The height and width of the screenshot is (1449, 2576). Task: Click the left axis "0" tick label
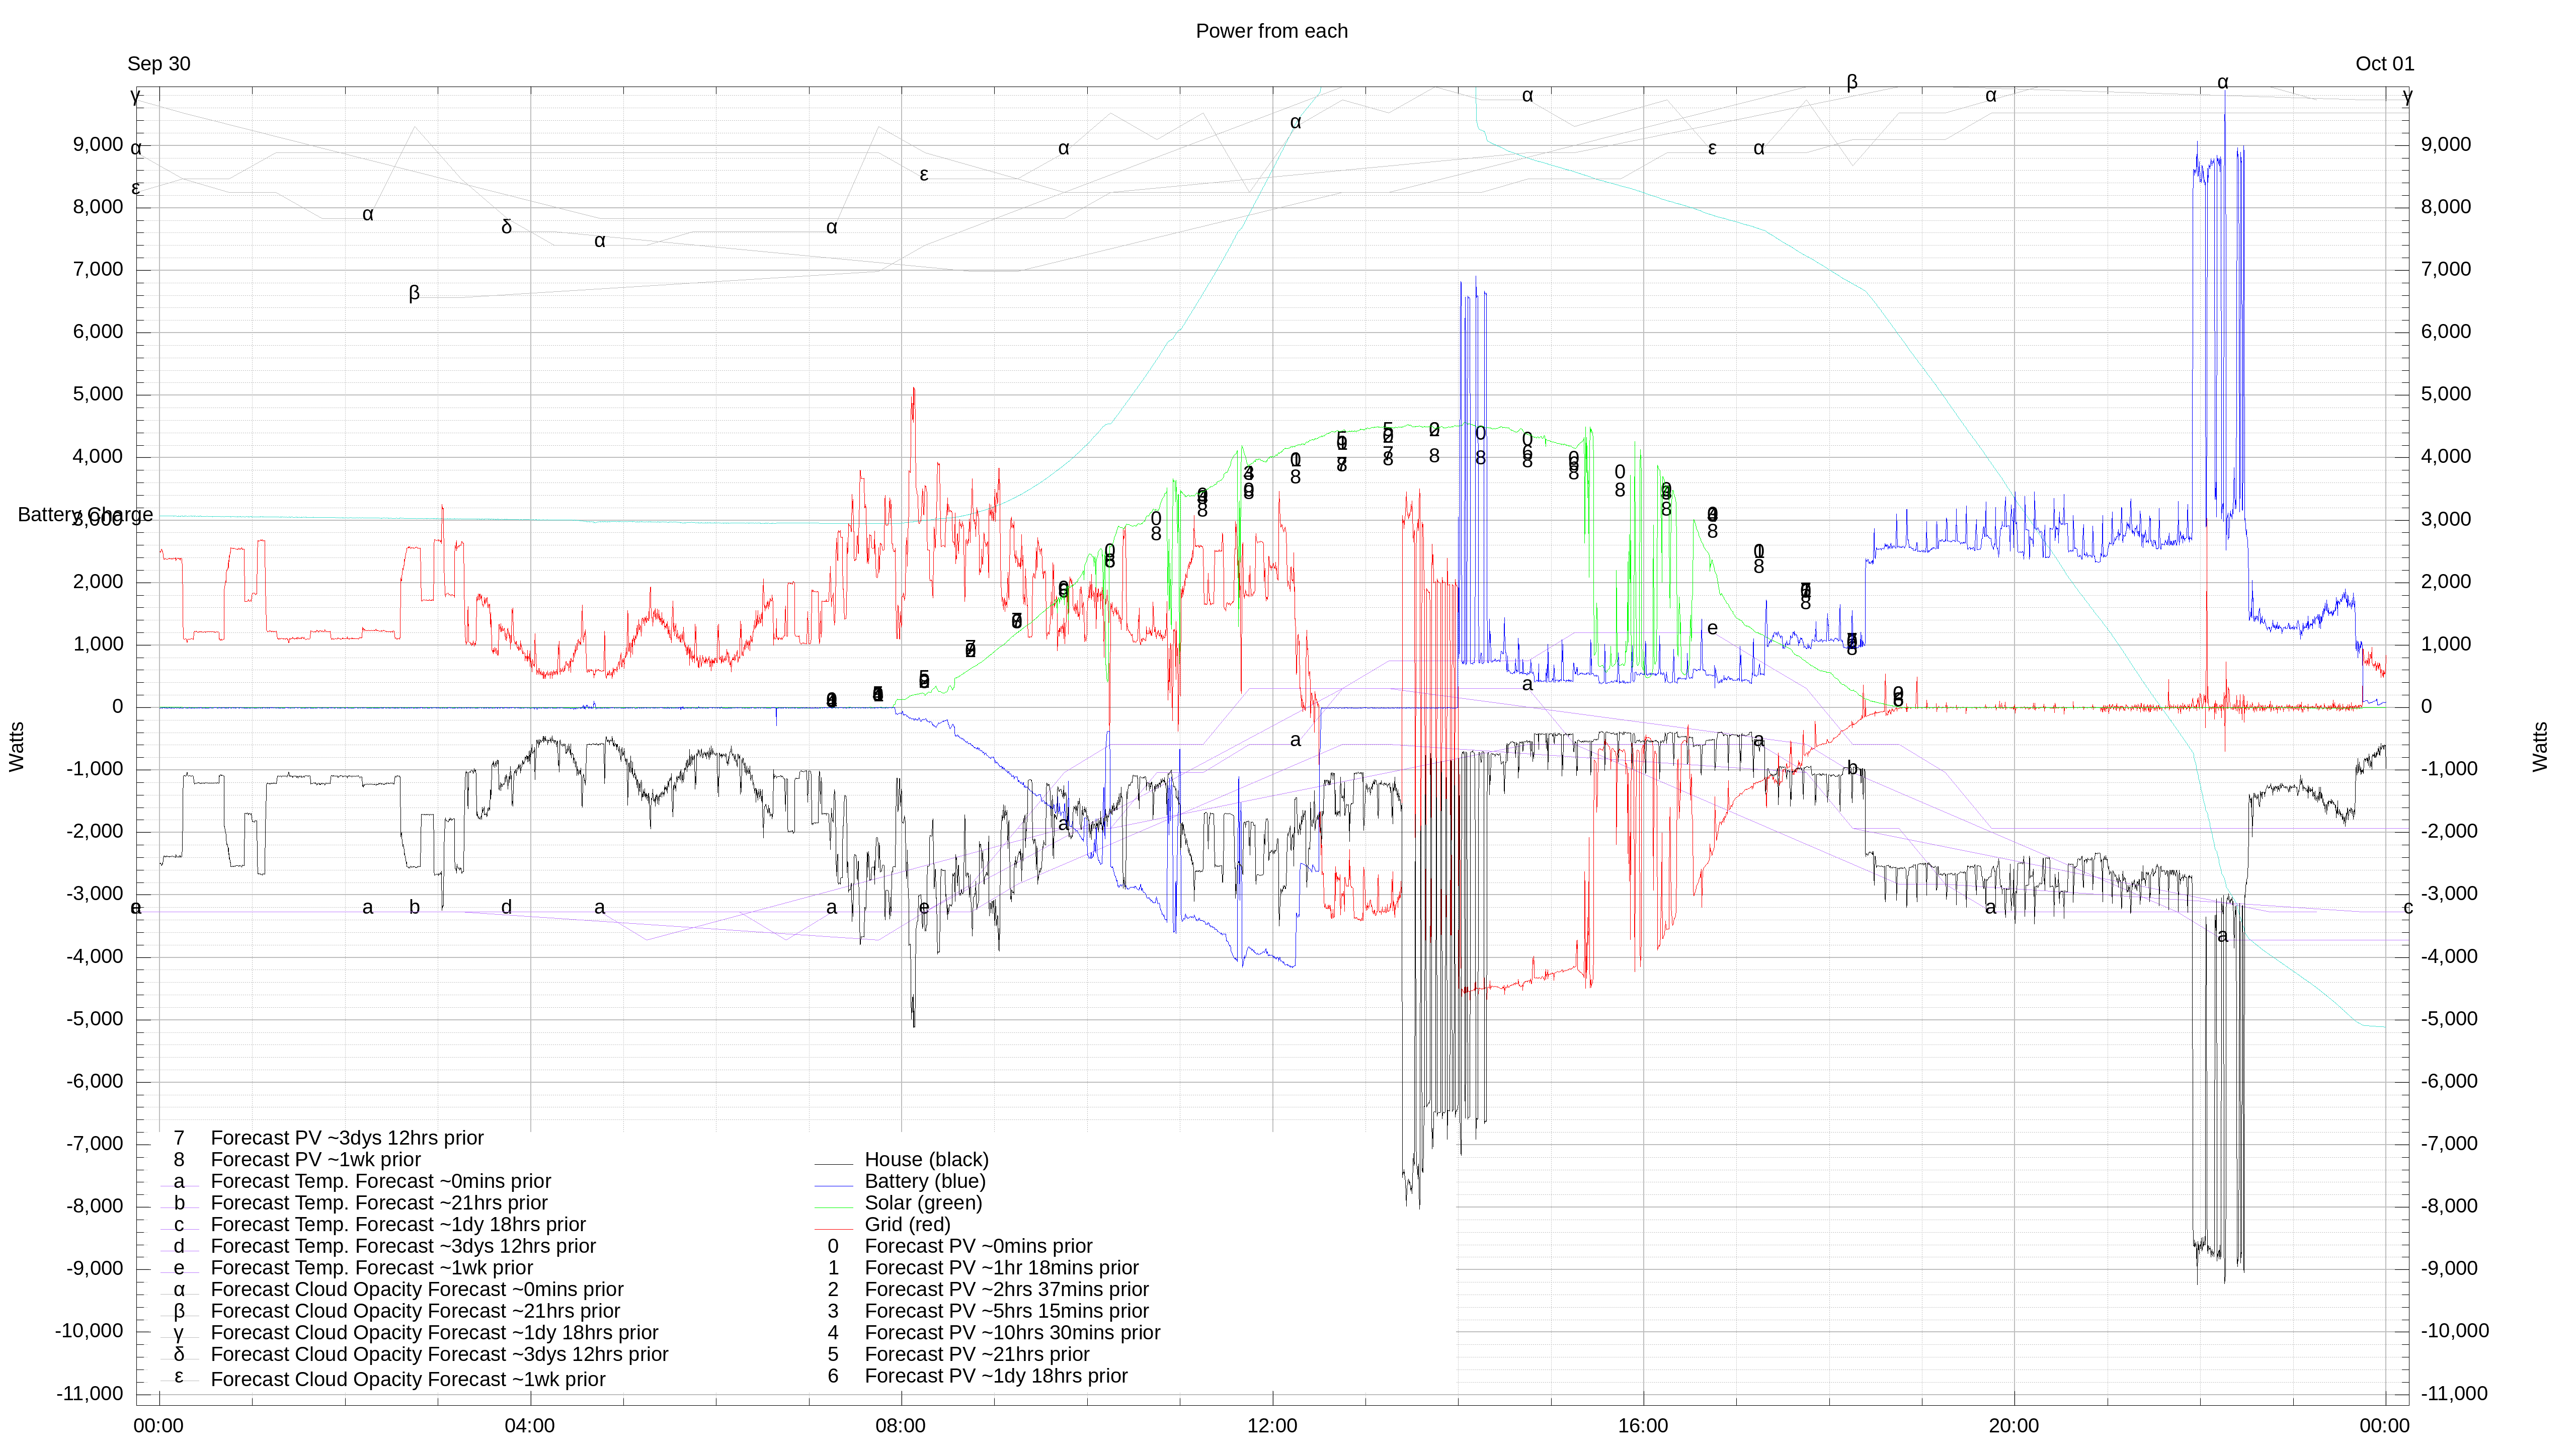[x=118, y=707]
